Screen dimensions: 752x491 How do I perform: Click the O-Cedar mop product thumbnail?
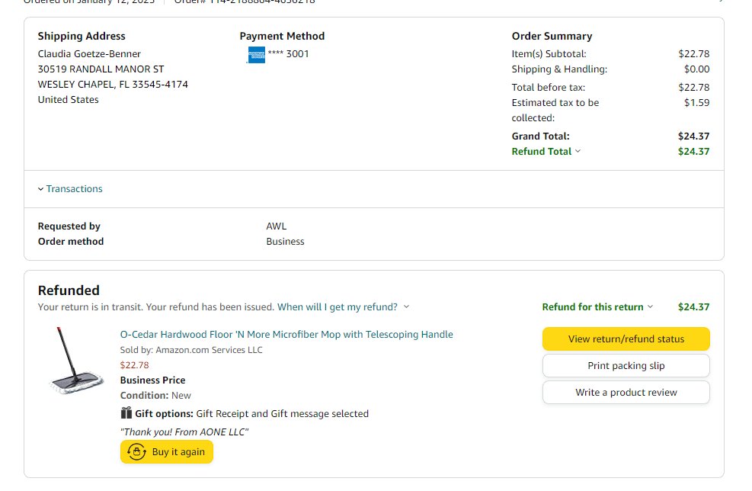point(76,361)
